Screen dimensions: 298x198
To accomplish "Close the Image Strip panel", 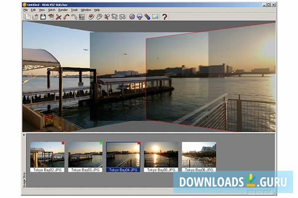I will (24, 135).
